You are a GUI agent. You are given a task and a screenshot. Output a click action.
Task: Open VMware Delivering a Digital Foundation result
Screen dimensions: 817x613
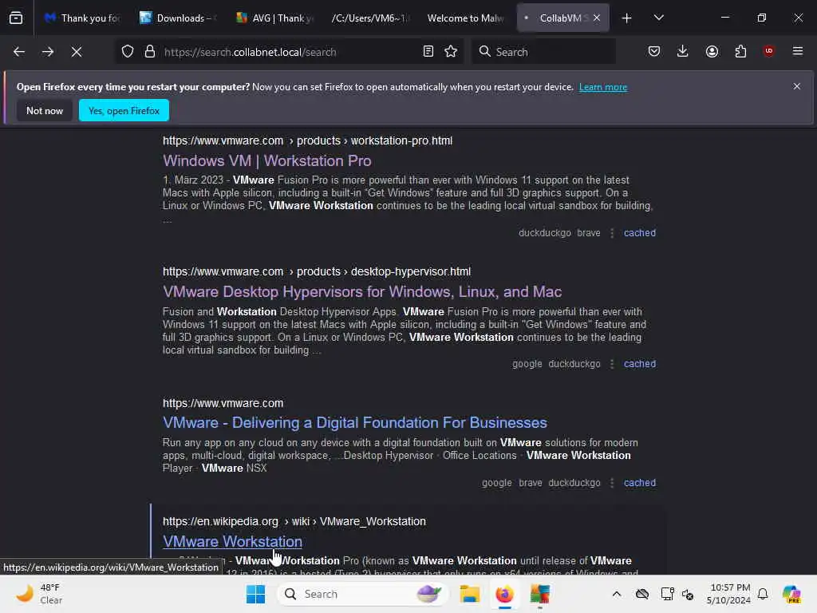point(355,422)
